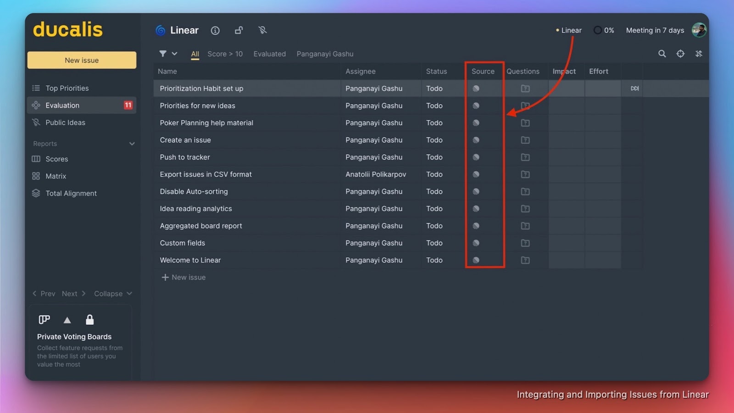734x413 pixels.
Task: Click source icon for Push to tracker
Action: (476, 157)
